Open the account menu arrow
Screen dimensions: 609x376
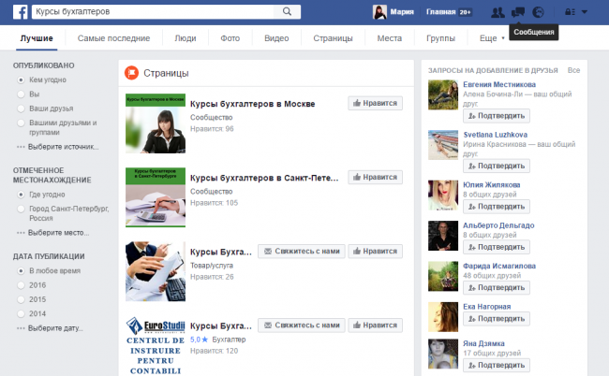click(584, 12)
